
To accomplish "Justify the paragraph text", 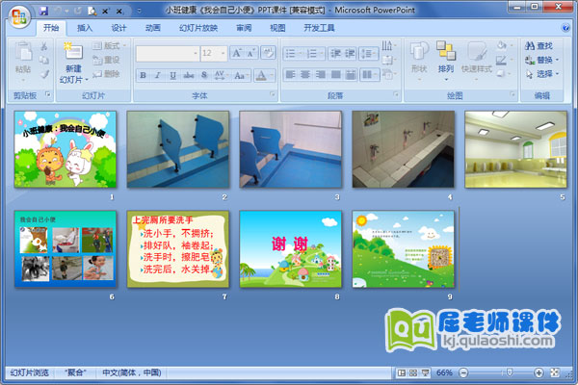I will click(x=335, y=75).
